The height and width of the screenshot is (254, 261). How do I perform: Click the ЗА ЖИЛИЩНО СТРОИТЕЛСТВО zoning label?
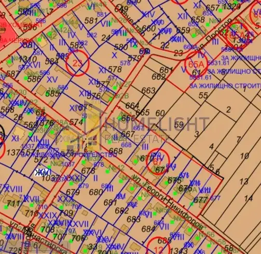(69, 154)
